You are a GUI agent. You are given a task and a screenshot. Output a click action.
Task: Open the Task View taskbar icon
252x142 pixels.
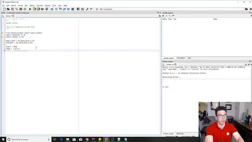pyautogui.click(x=54, y=139)
